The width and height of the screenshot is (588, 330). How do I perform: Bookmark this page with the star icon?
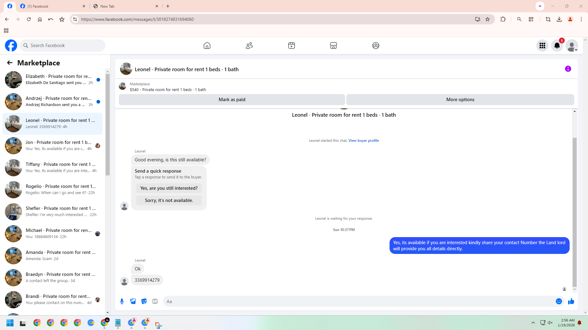tap(488, 19)
